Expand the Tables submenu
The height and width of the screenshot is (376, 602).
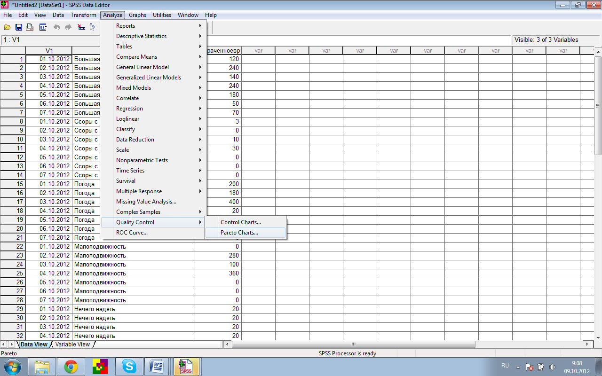(x=153, y=47)
